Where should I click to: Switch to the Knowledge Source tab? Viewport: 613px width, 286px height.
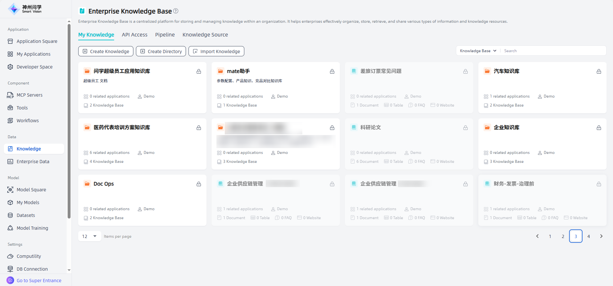(205, 35)
